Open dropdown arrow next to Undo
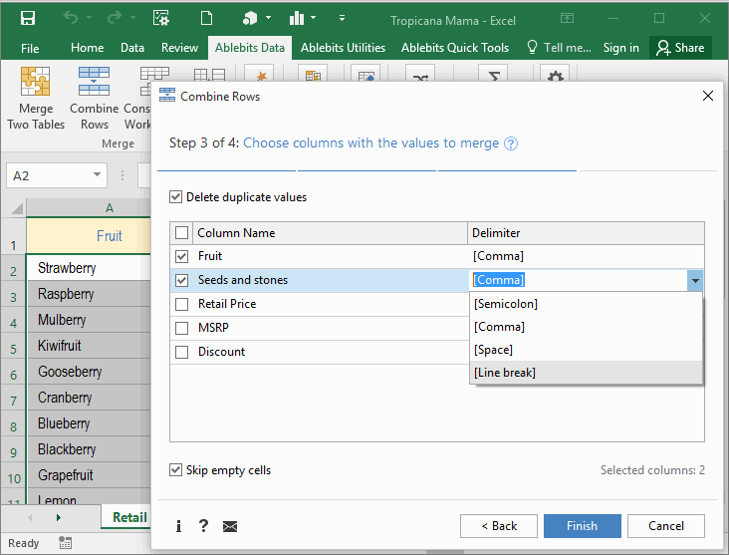729x555 pixels. pos(89,18)
